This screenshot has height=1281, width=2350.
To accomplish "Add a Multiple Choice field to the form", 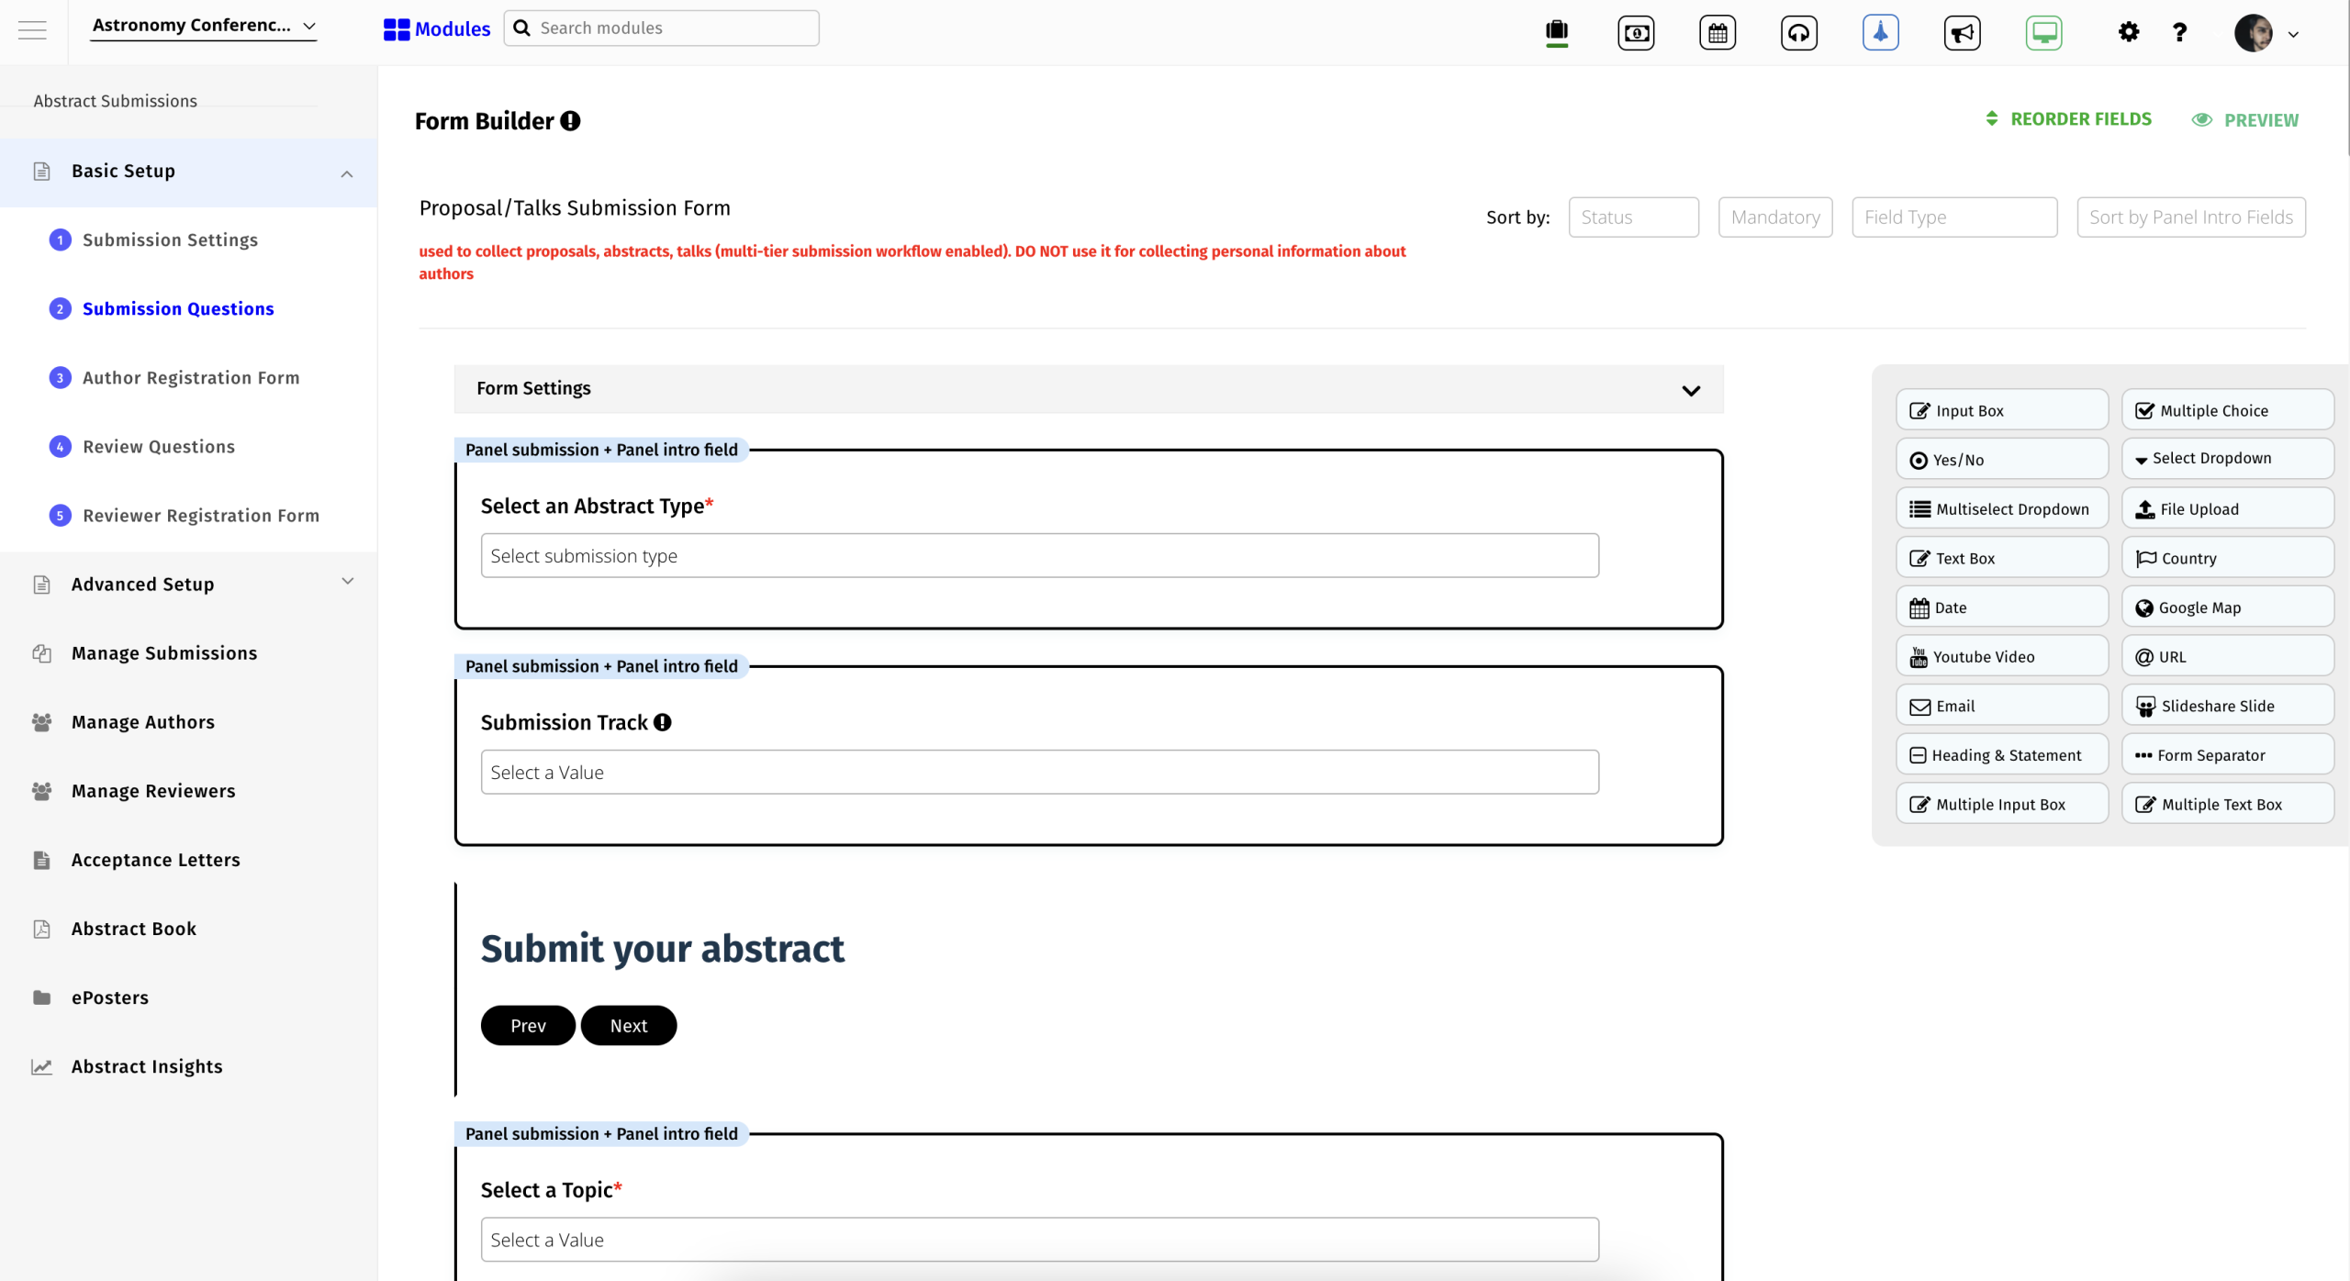I will click(x=2228, y=409).
